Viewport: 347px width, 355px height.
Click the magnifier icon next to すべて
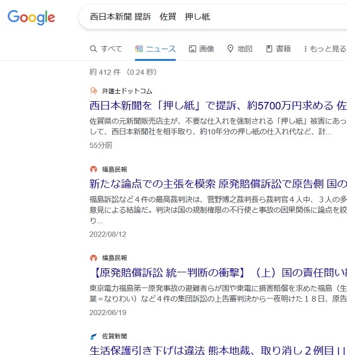click(x=93, y=49)
